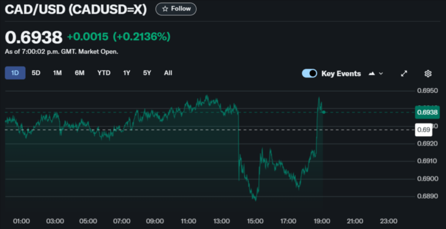Viewport: 446px width, 229px height.
Task: Click the 23:00 time axis label
Action: pyautogui.click(x=388, y=221)
